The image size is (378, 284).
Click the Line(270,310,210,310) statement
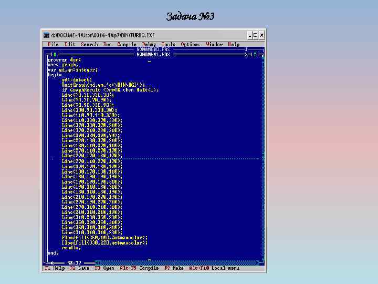click(92, 207)
